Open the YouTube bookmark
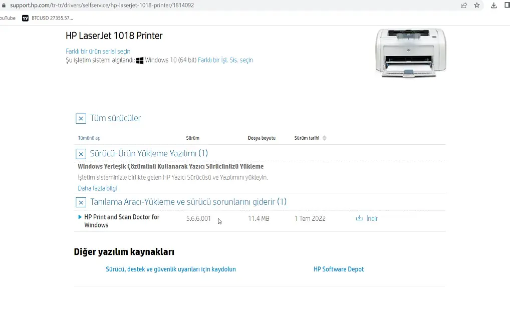This screenshot has width=510, height=310. point(7,18)
